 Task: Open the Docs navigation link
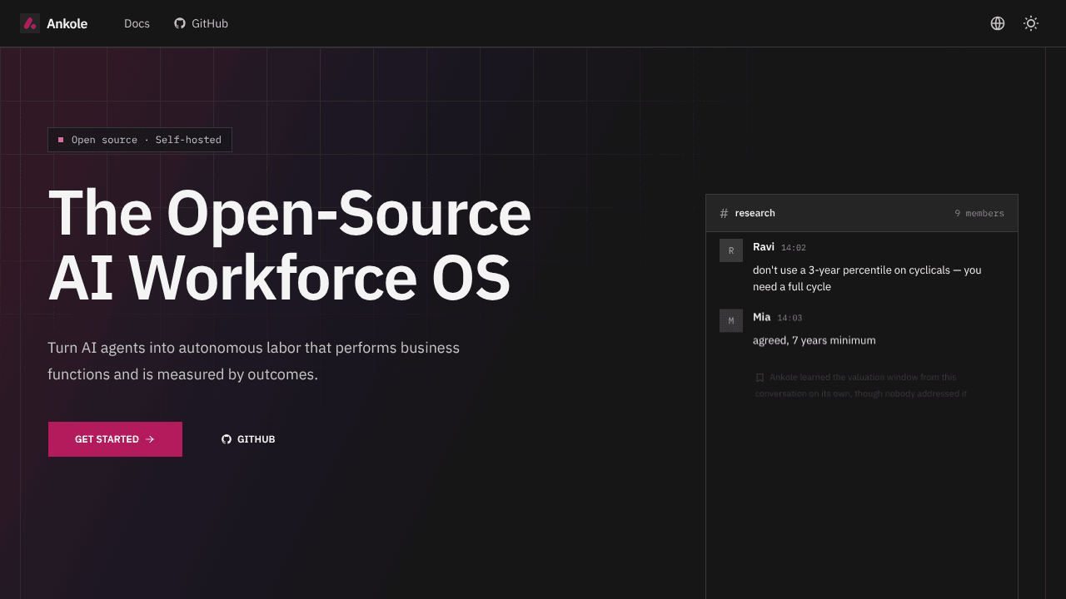click(x=137, y=23)
